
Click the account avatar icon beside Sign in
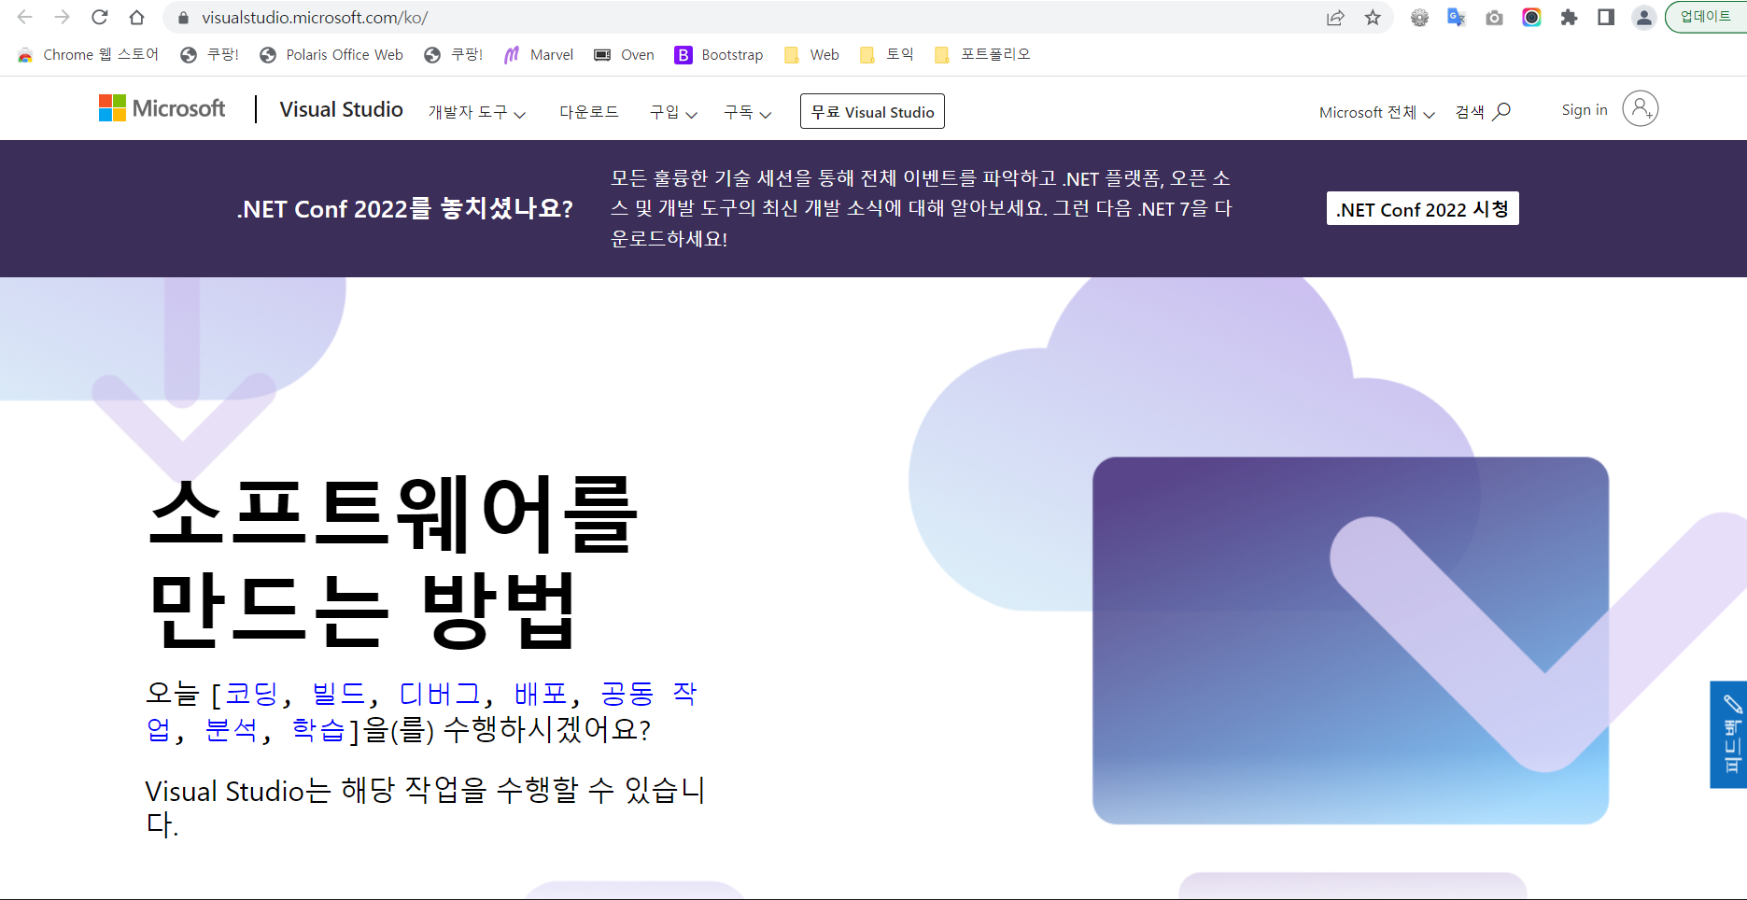click(x=1641, y=108)
